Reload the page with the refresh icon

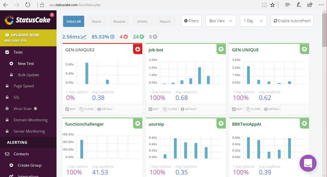pos(27,5)
